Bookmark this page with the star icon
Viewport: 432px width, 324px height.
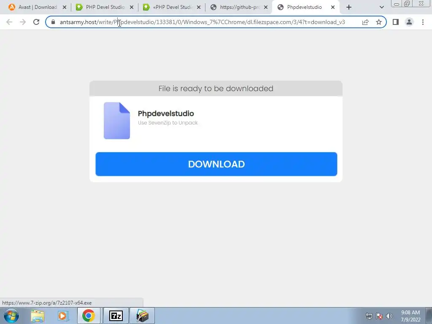379,22
